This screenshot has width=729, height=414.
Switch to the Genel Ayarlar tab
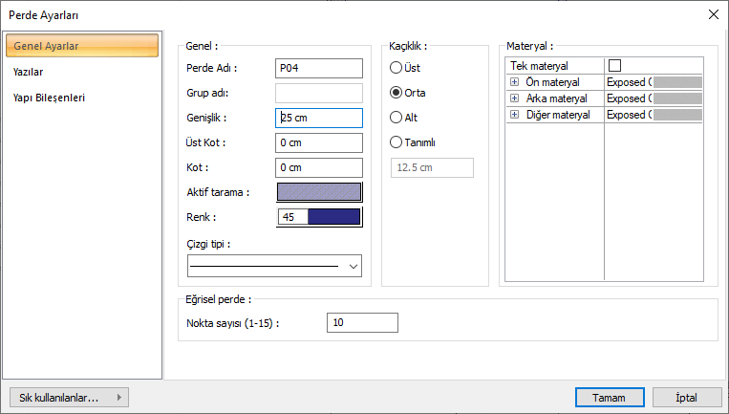point(81,46)
